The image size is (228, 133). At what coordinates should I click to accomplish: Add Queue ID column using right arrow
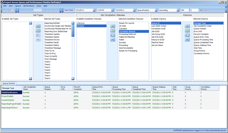point(187,26)
